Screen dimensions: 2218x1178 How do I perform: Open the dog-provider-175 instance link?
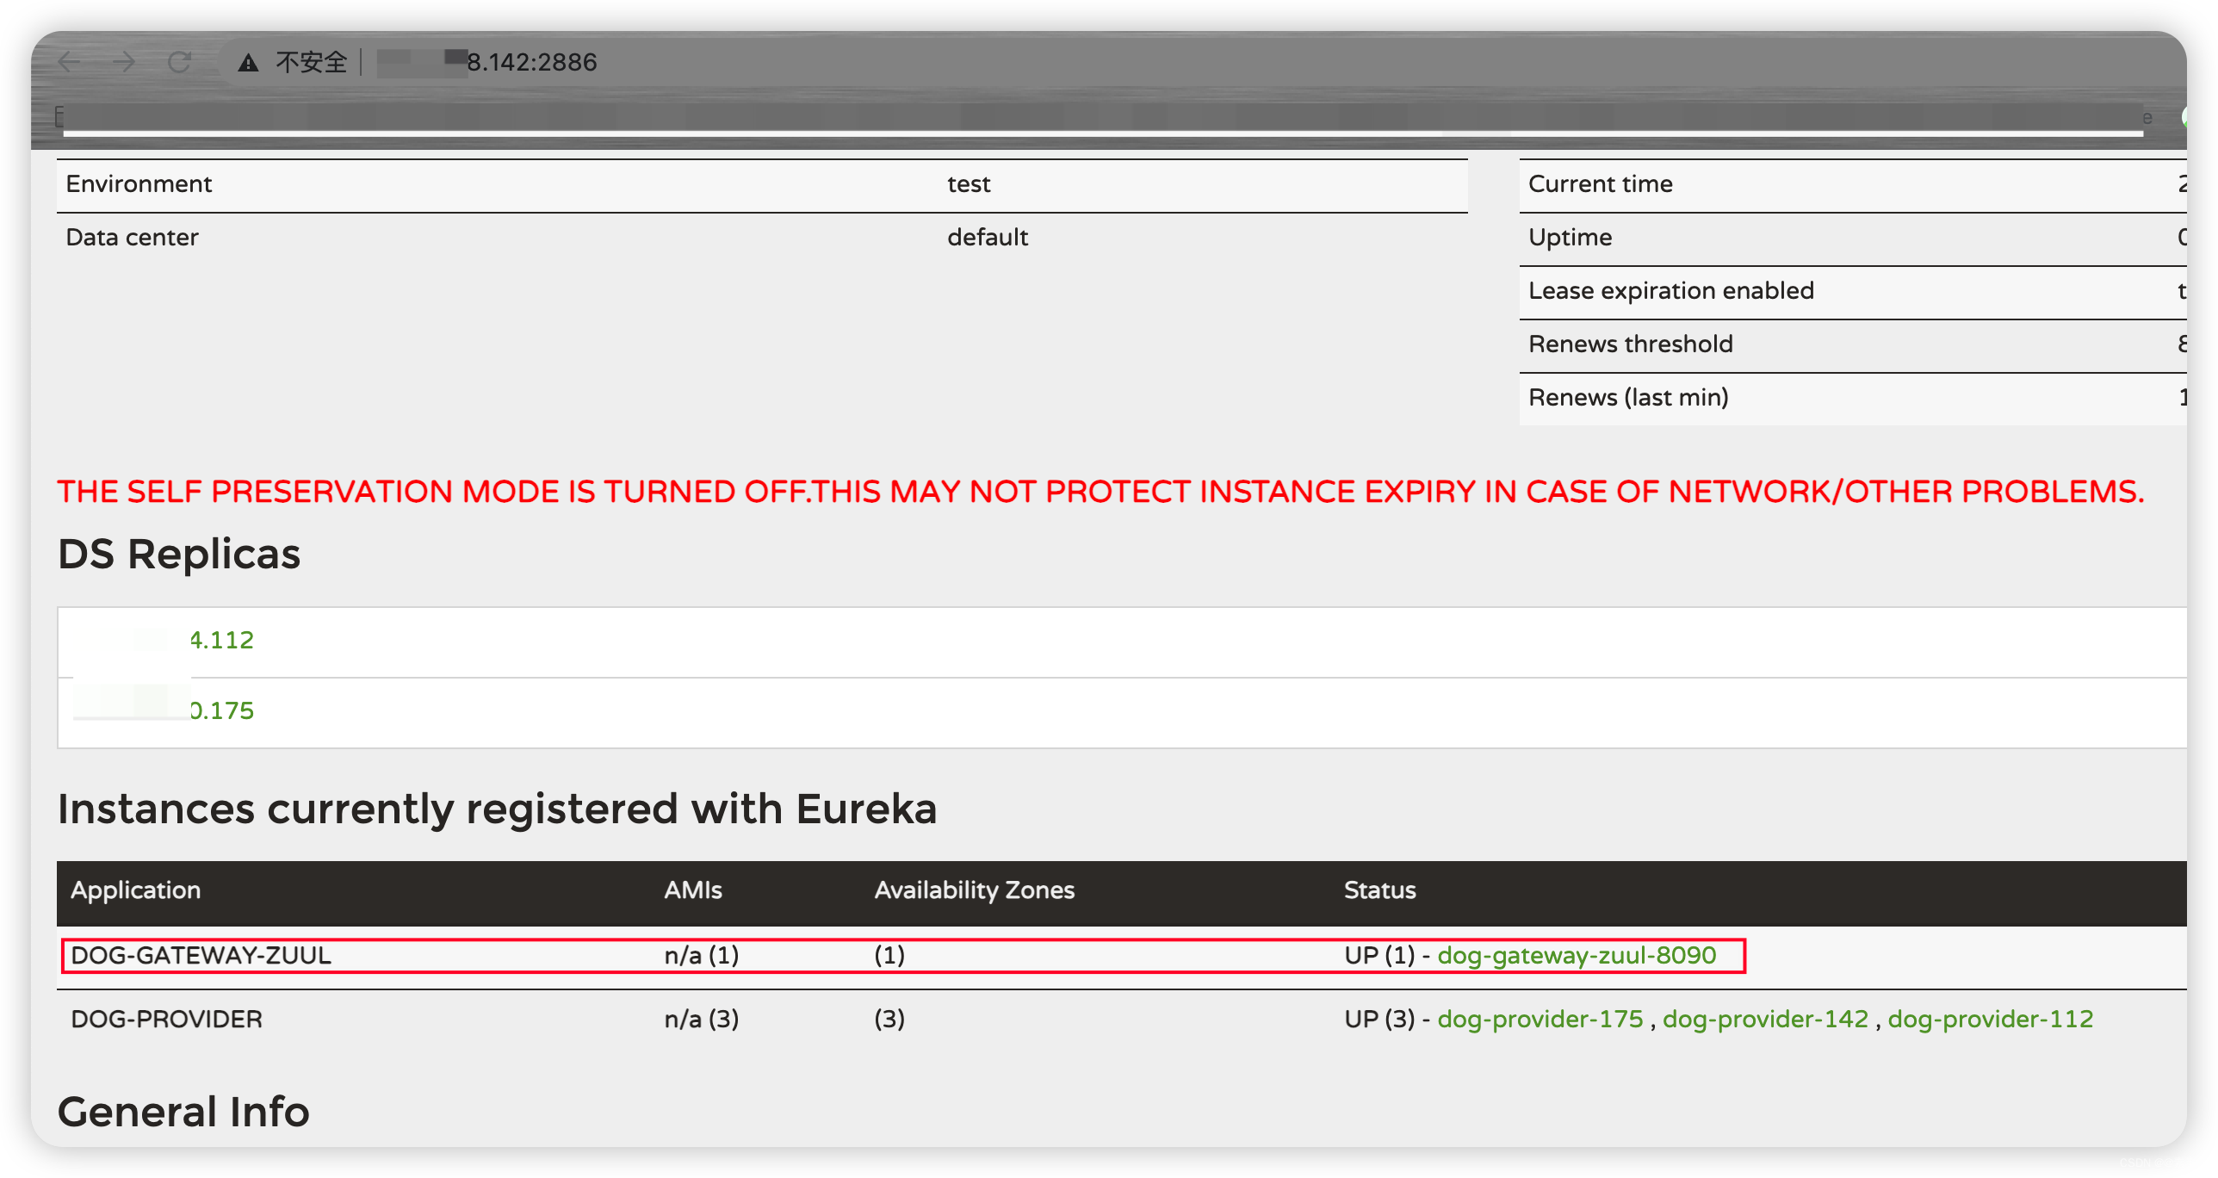pos(1540,1019)
